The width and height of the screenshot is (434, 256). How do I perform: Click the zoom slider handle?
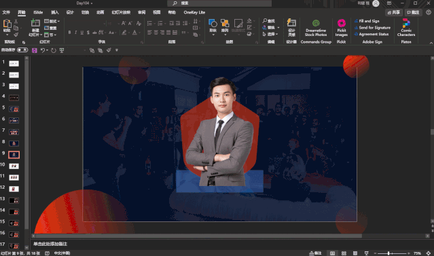point(388,253)
